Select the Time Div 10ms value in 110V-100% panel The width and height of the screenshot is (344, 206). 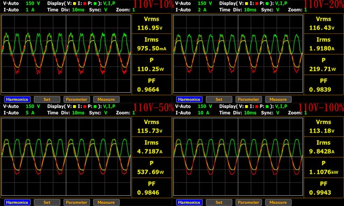[x=250, y=113]
